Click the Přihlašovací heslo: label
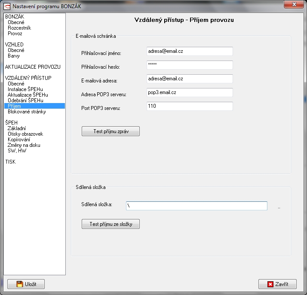This screenshot has width=307, height=295. 101,67
